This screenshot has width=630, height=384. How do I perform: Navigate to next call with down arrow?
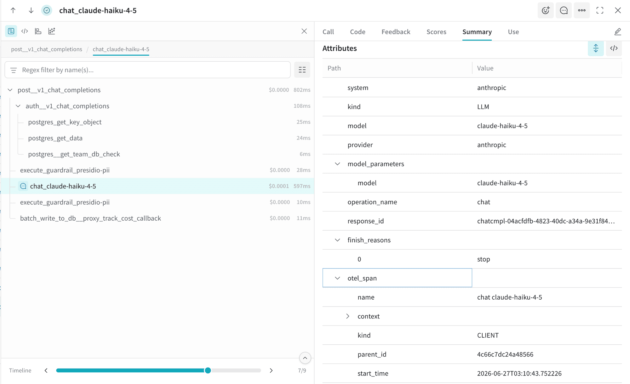point(31,10)
